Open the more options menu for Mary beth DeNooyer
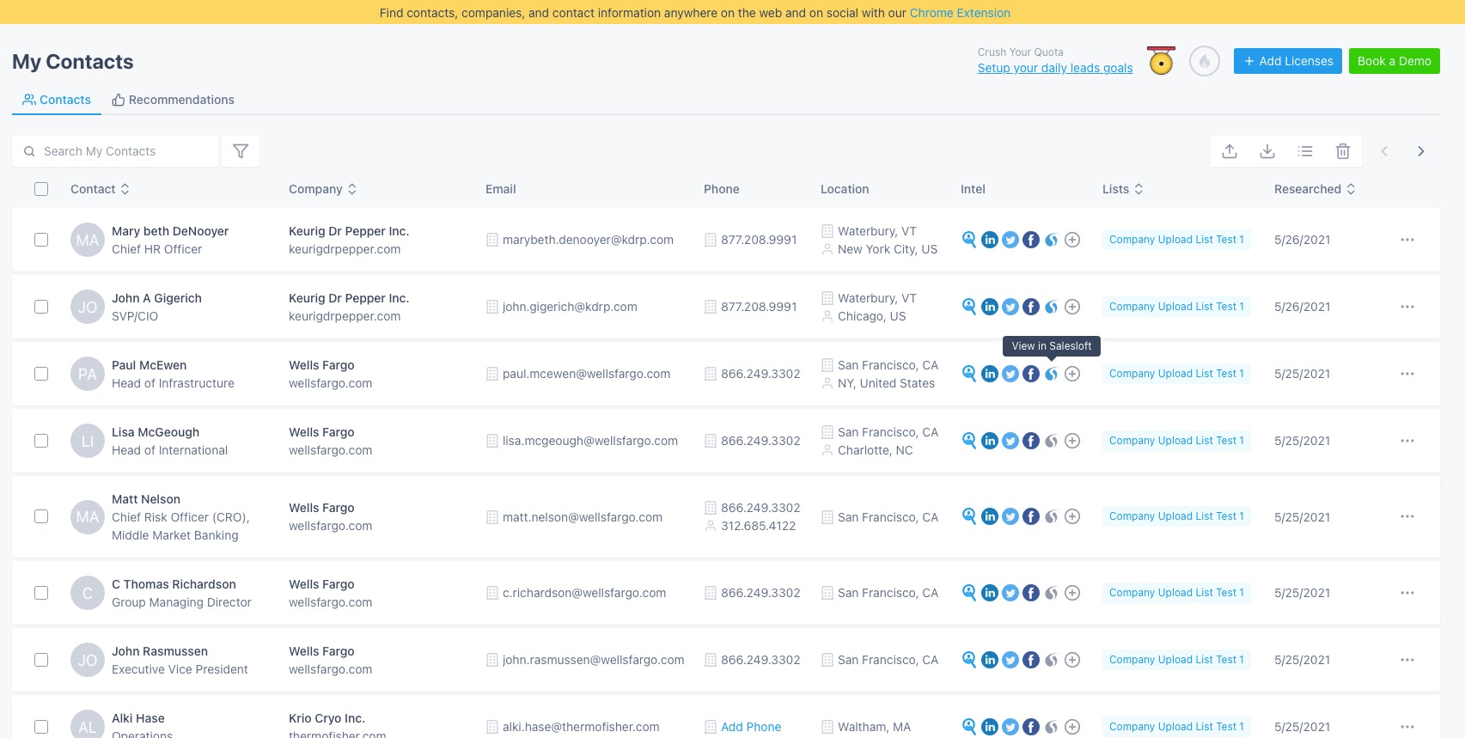The image size is (1465, 738). coord(1407,240)
